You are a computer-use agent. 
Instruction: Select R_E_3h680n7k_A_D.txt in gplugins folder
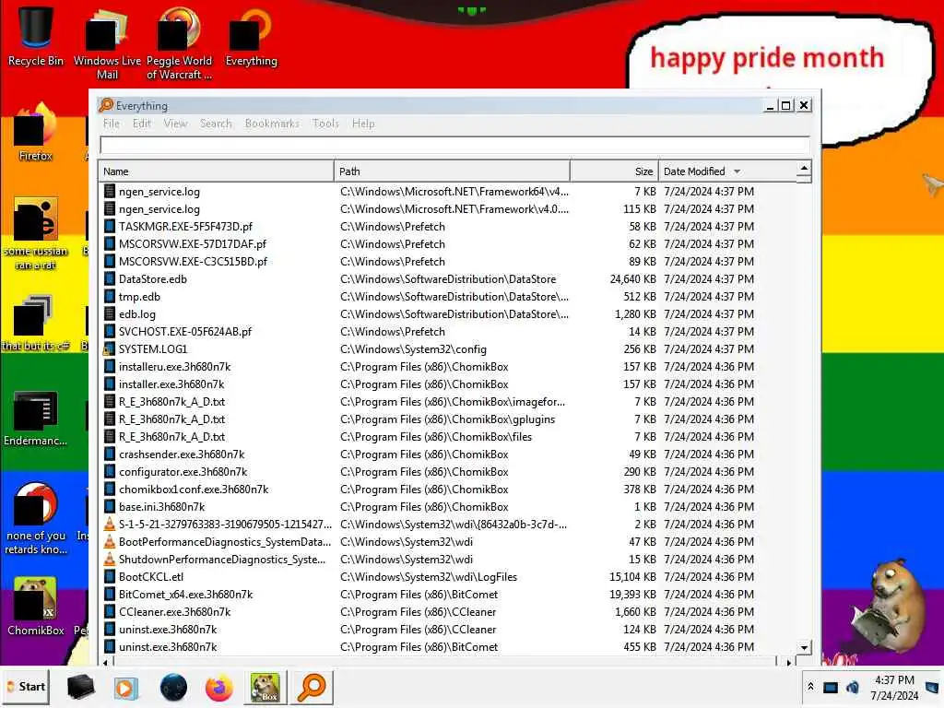pos(448,419)
